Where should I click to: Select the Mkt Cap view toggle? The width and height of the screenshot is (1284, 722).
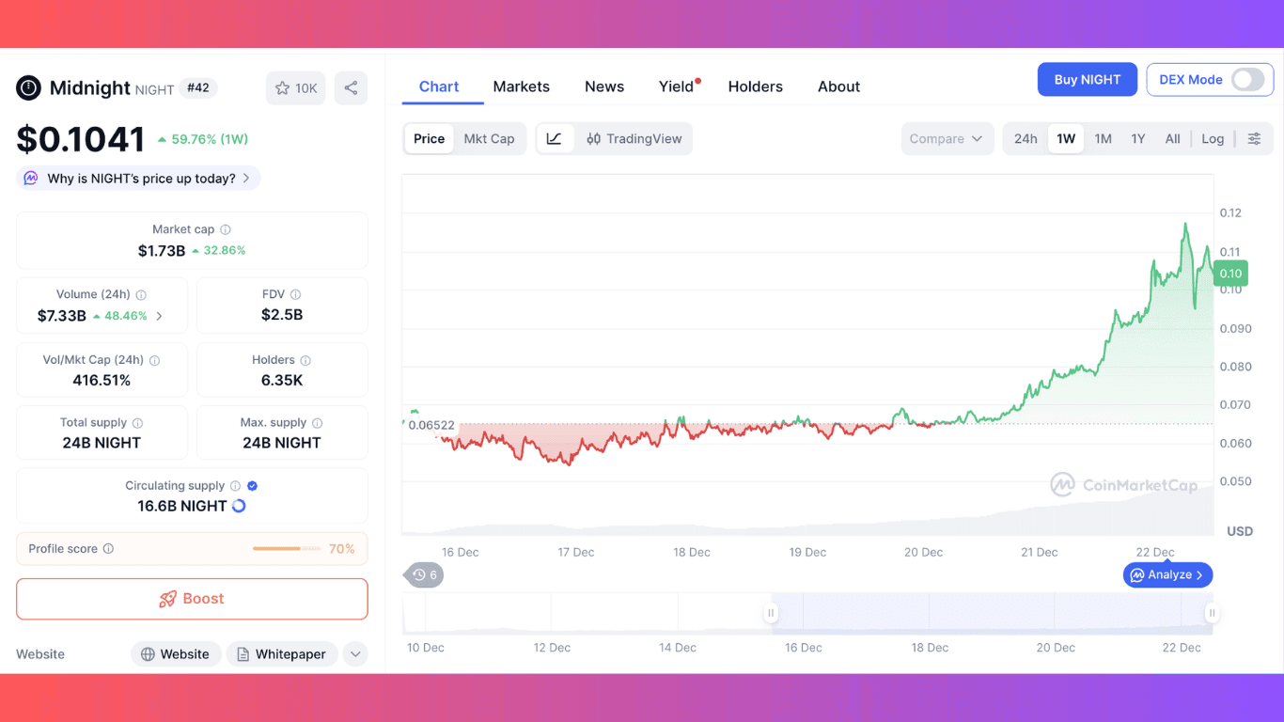(x=489, y=138)
